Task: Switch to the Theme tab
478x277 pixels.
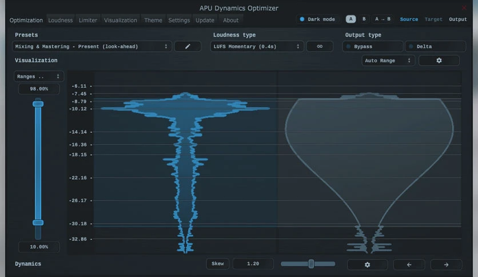Action: point(153,20)
